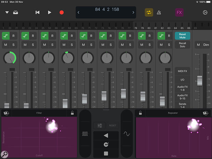The width and height of the screenshot is (212, 159).
Task: Go to beginning with rewind button
Action: point(38,12)
